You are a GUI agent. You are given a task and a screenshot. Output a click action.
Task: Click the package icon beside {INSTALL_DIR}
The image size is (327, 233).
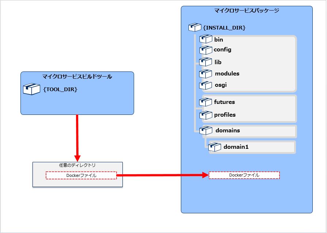click(x=194, y=27)
